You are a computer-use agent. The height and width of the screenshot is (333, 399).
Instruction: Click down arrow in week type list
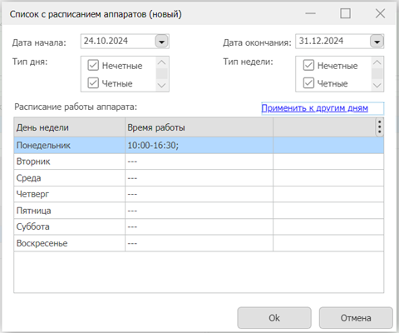click(377, 85)
